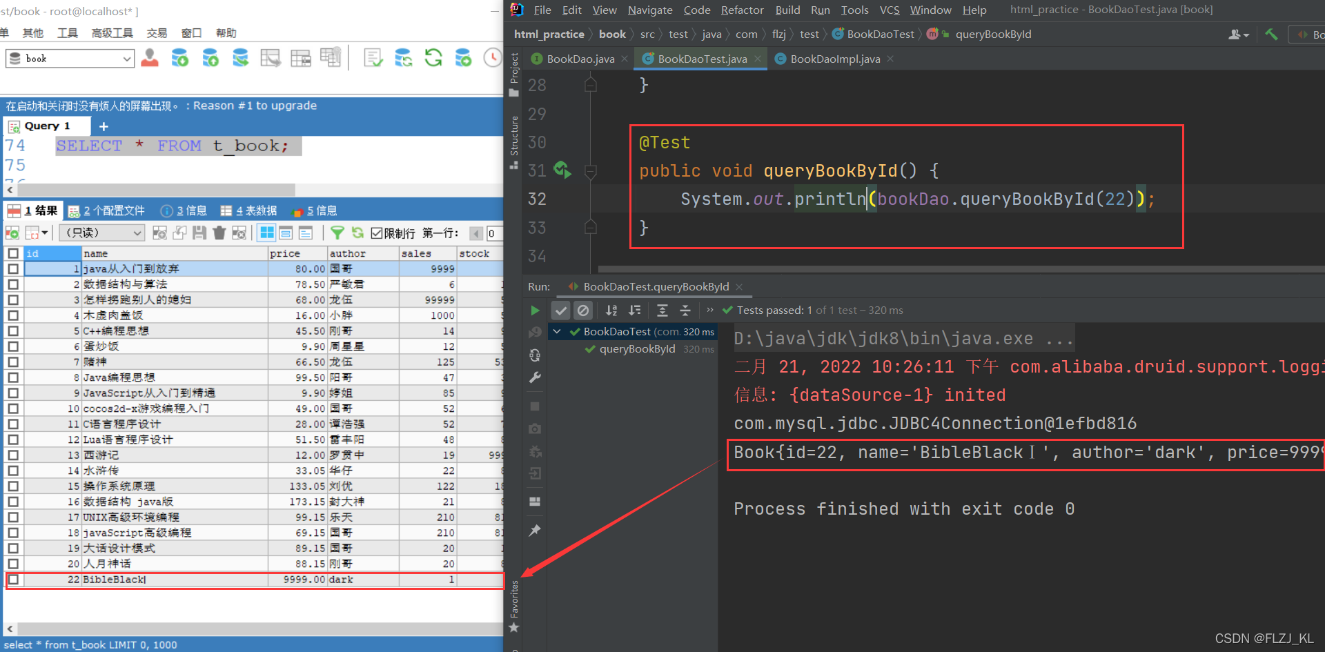
Task: Close the BookDaoTest.queryBookById run tab
Action: pos(739,286)
